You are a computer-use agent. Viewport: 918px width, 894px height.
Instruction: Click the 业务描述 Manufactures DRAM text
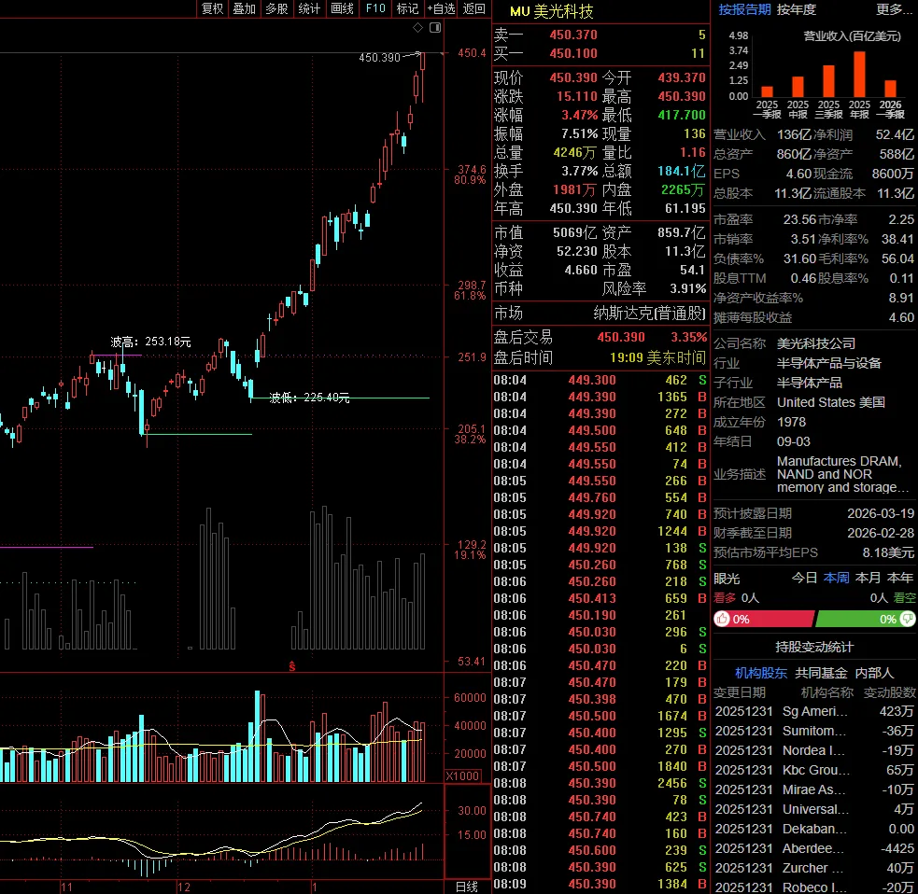click(x=842, y=474)
